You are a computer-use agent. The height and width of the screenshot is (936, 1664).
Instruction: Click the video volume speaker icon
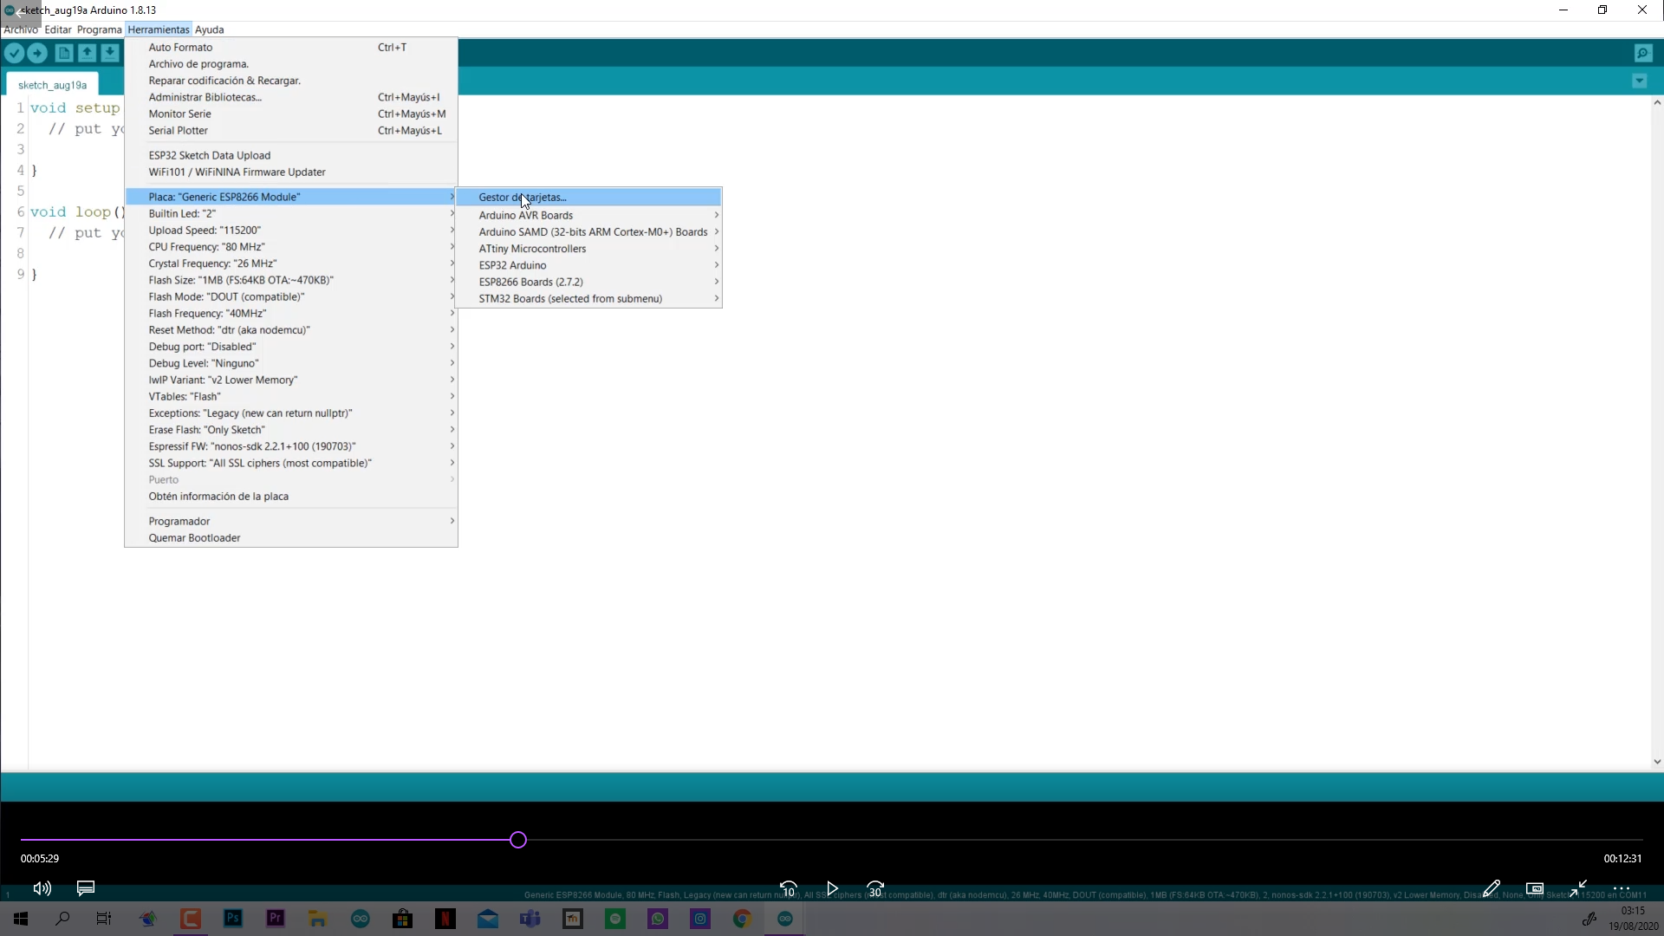(42, 888)
